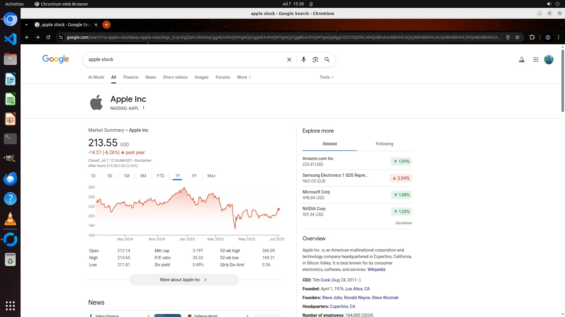Open the Following tab in Explore more

tap(384, 144)
